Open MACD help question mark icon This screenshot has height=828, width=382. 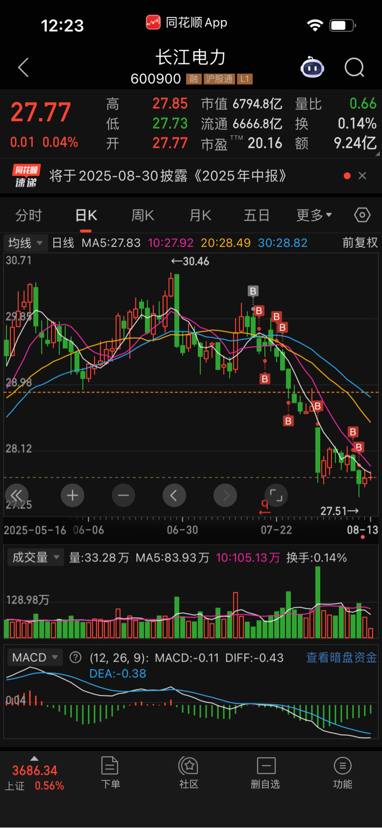coord(76,657)
